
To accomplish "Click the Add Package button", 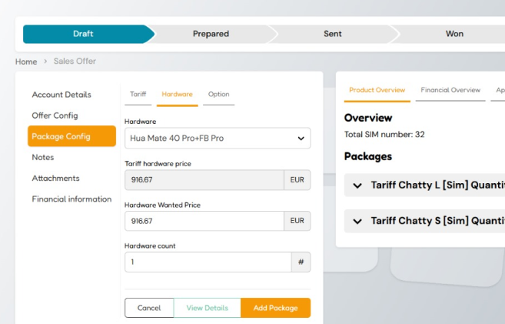I will [x=275, y=308].
